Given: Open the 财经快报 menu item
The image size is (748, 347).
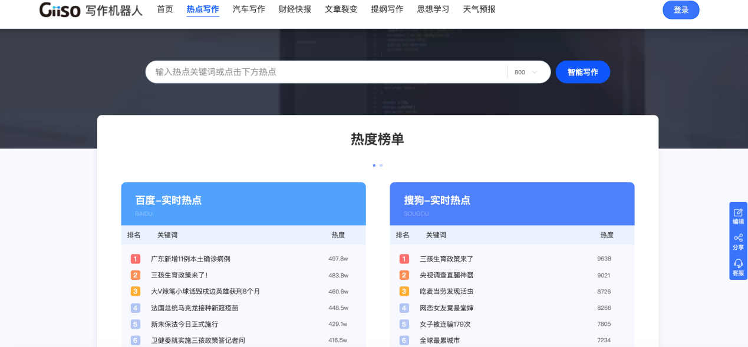Looking at the screenshot, I should (295, 9).
